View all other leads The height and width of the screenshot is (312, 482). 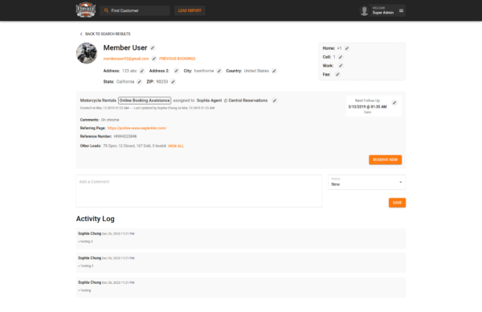point(176,146)
